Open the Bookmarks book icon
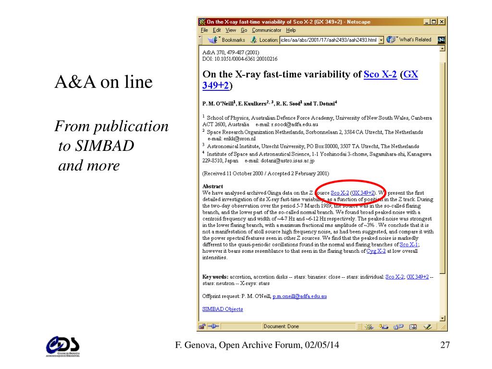The width and height of the screenshot is (492, 369). (213, 40)
